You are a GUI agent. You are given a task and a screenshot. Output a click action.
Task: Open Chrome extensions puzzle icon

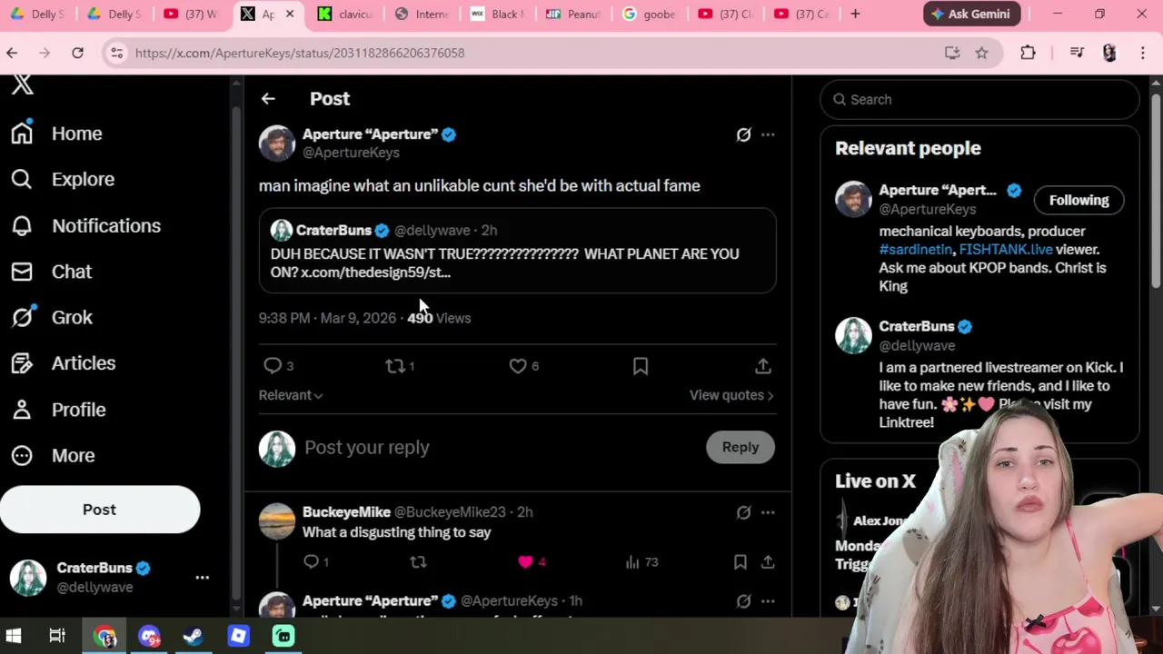(1028, 53)
